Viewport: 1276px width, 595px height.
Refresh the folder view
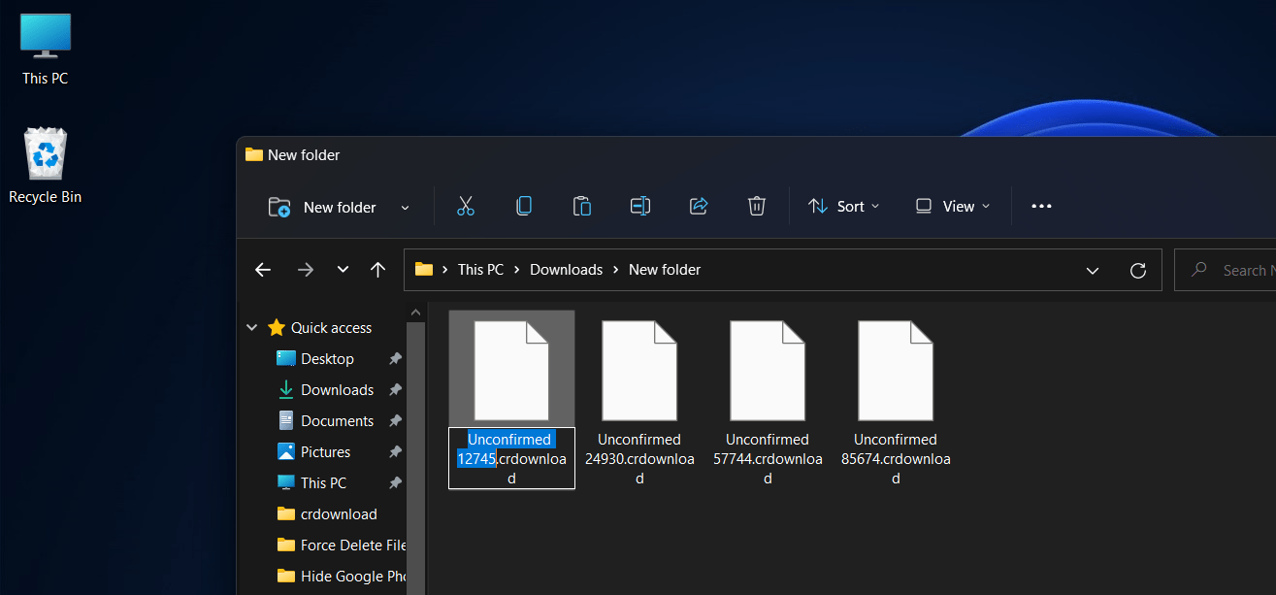[x=1137, y=269]
